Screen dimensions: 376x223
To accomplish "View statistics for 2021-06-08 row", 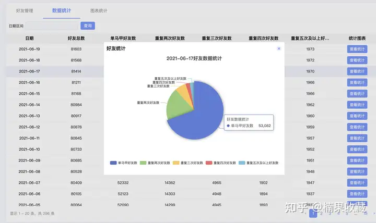I will point(357,171).
